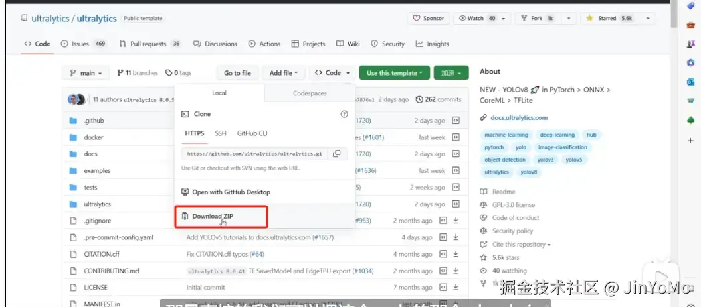Click the Sponsor heart button
Screen dimensions: 701x307
click(x=429, y=19)
